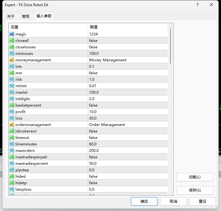Click the green icon beside basketpercent
Image resolution: width=221 pixels, height=211 pixels.
point(12,105)
